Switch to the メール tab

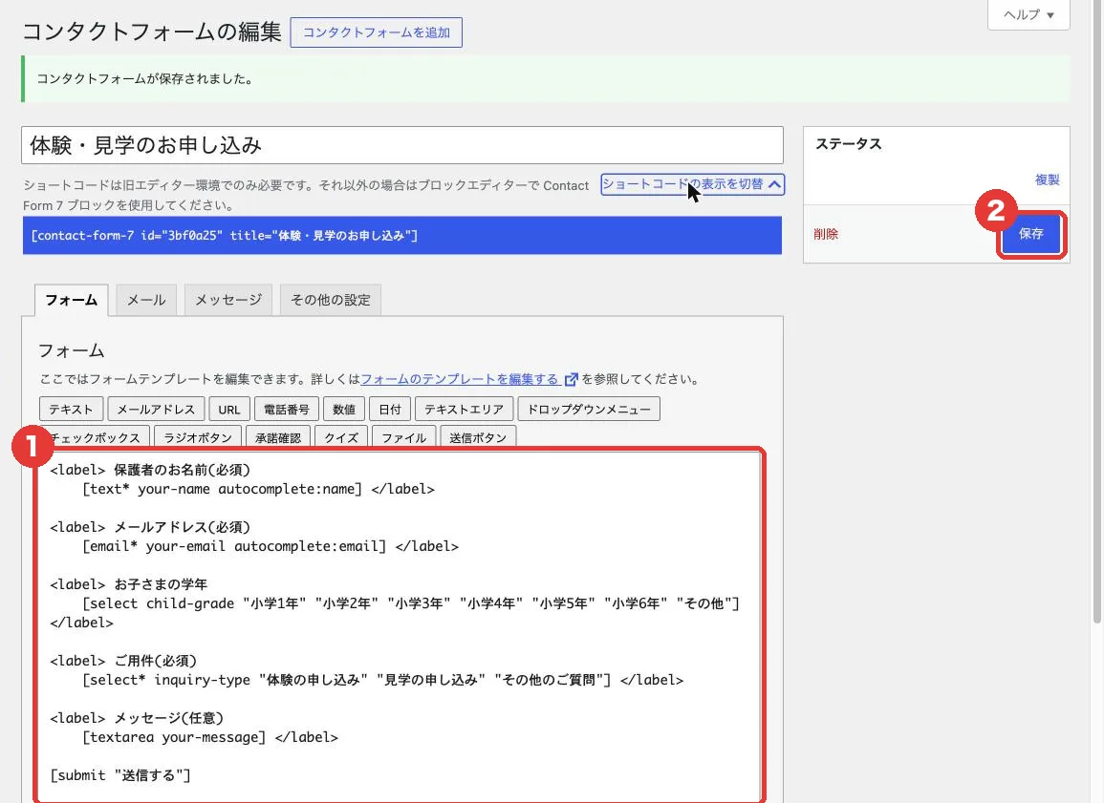point(145,300)
